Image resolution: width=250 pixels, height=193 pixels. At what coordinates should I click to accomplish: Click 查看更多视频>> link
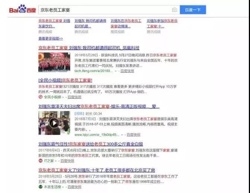51,38
